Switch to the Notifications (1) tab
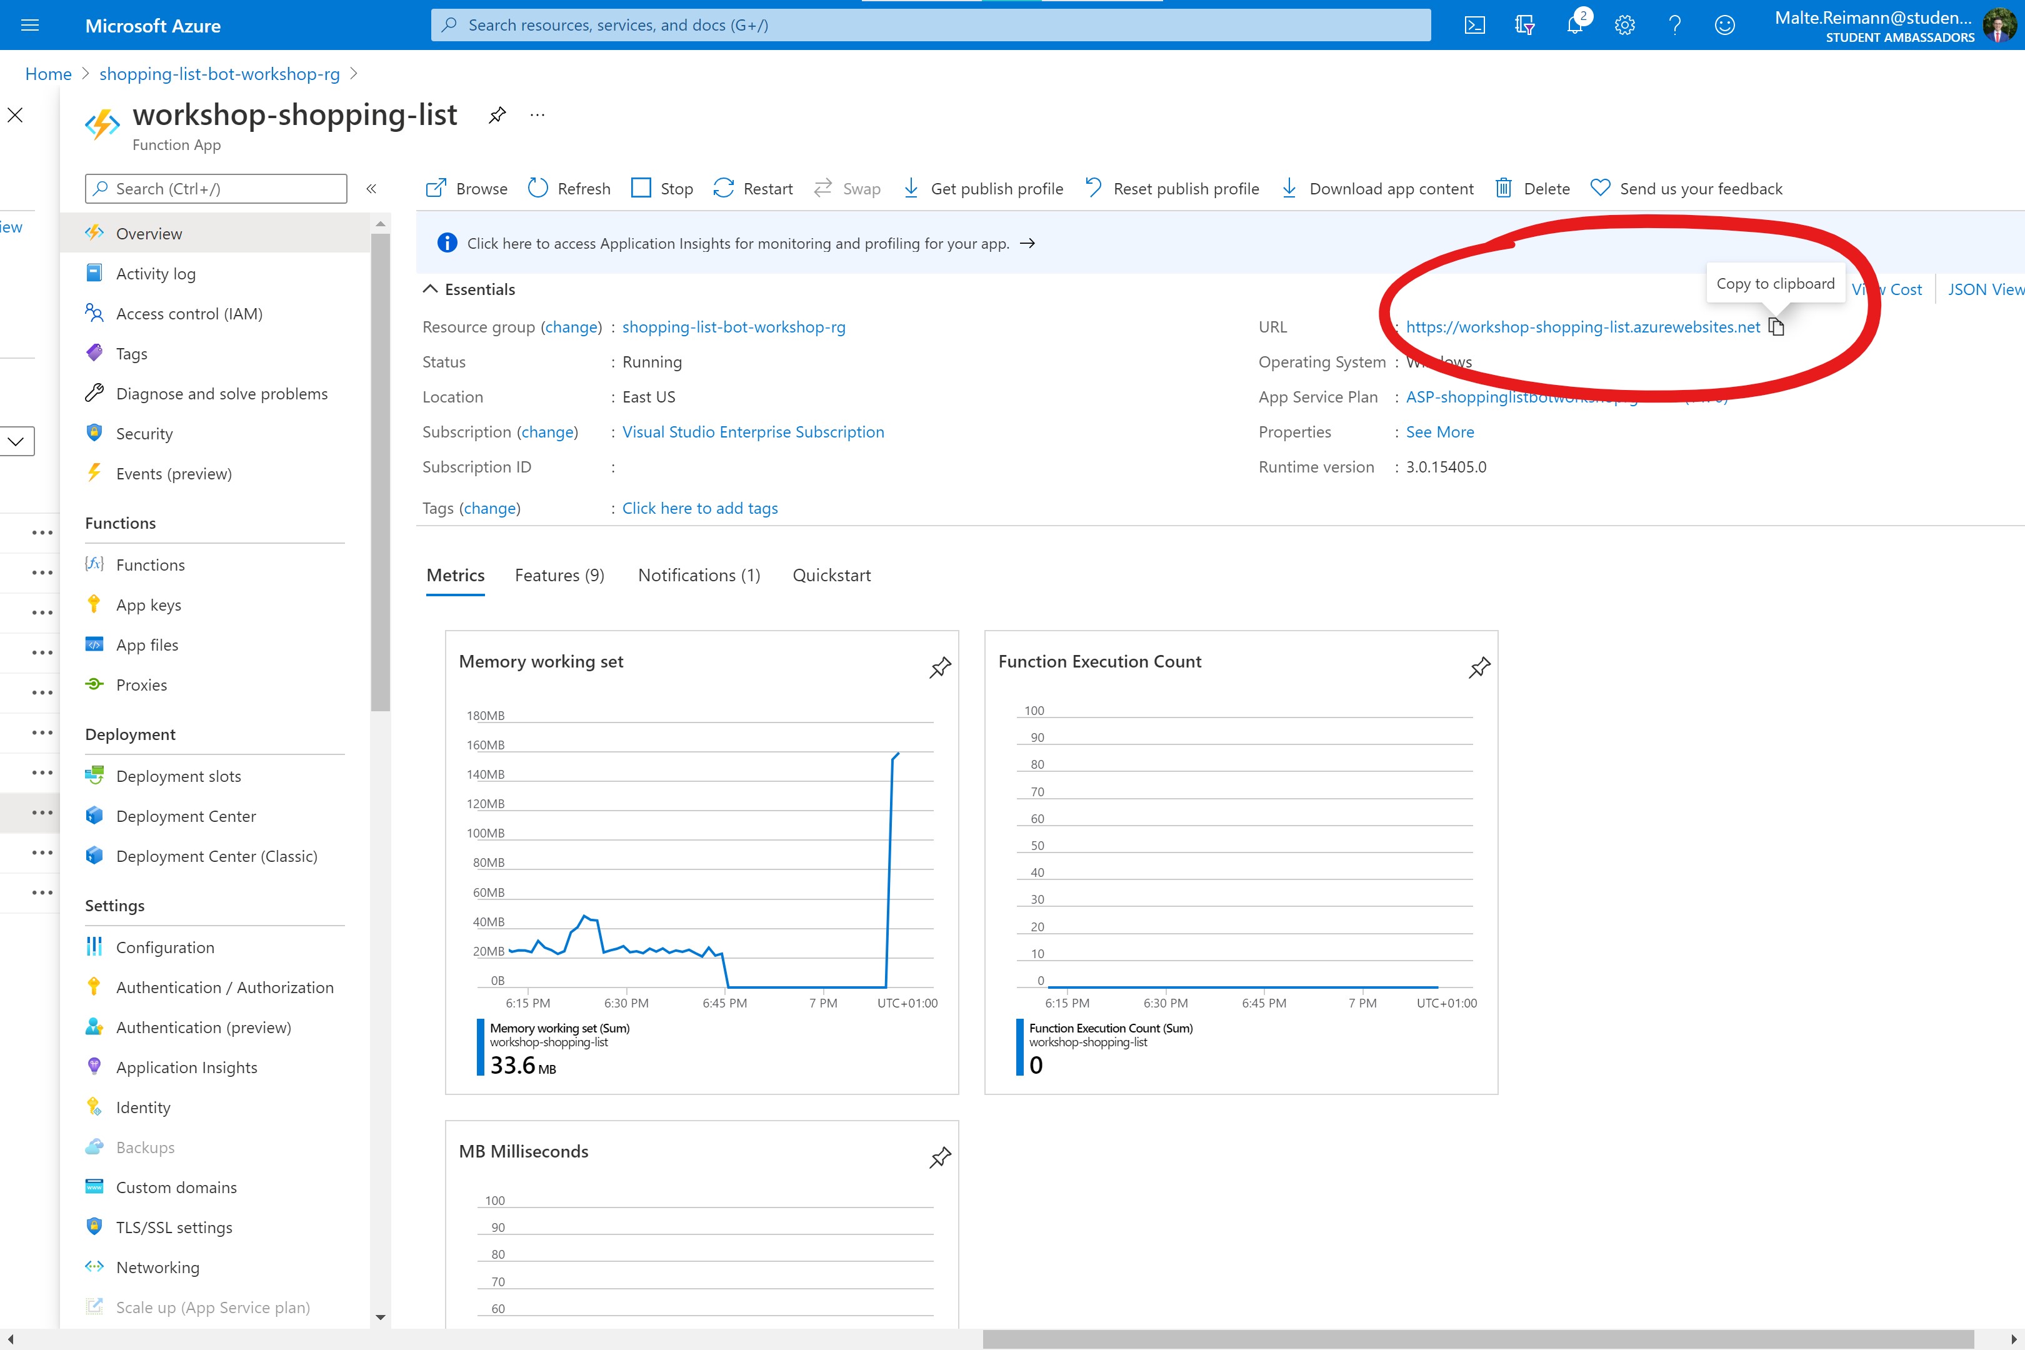Screen dimensions: 2025x1350 698,575
